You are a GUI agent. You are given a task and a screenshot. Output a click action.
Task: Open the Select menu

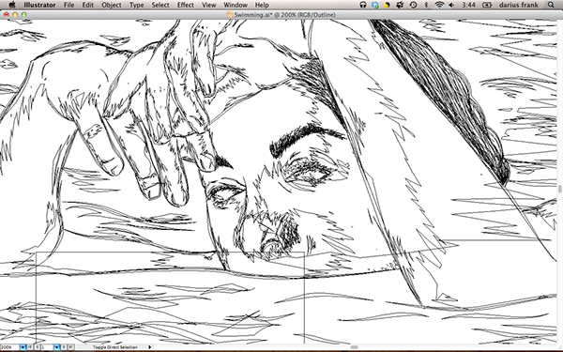point(160,5)
